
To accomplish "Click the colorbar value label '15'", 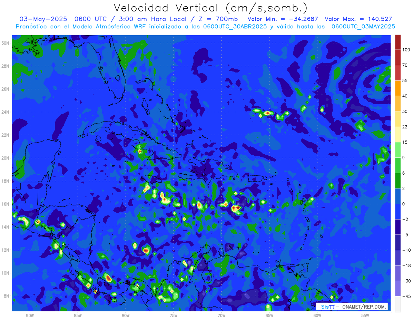I will pyautogui.click(x=405, y=142).
